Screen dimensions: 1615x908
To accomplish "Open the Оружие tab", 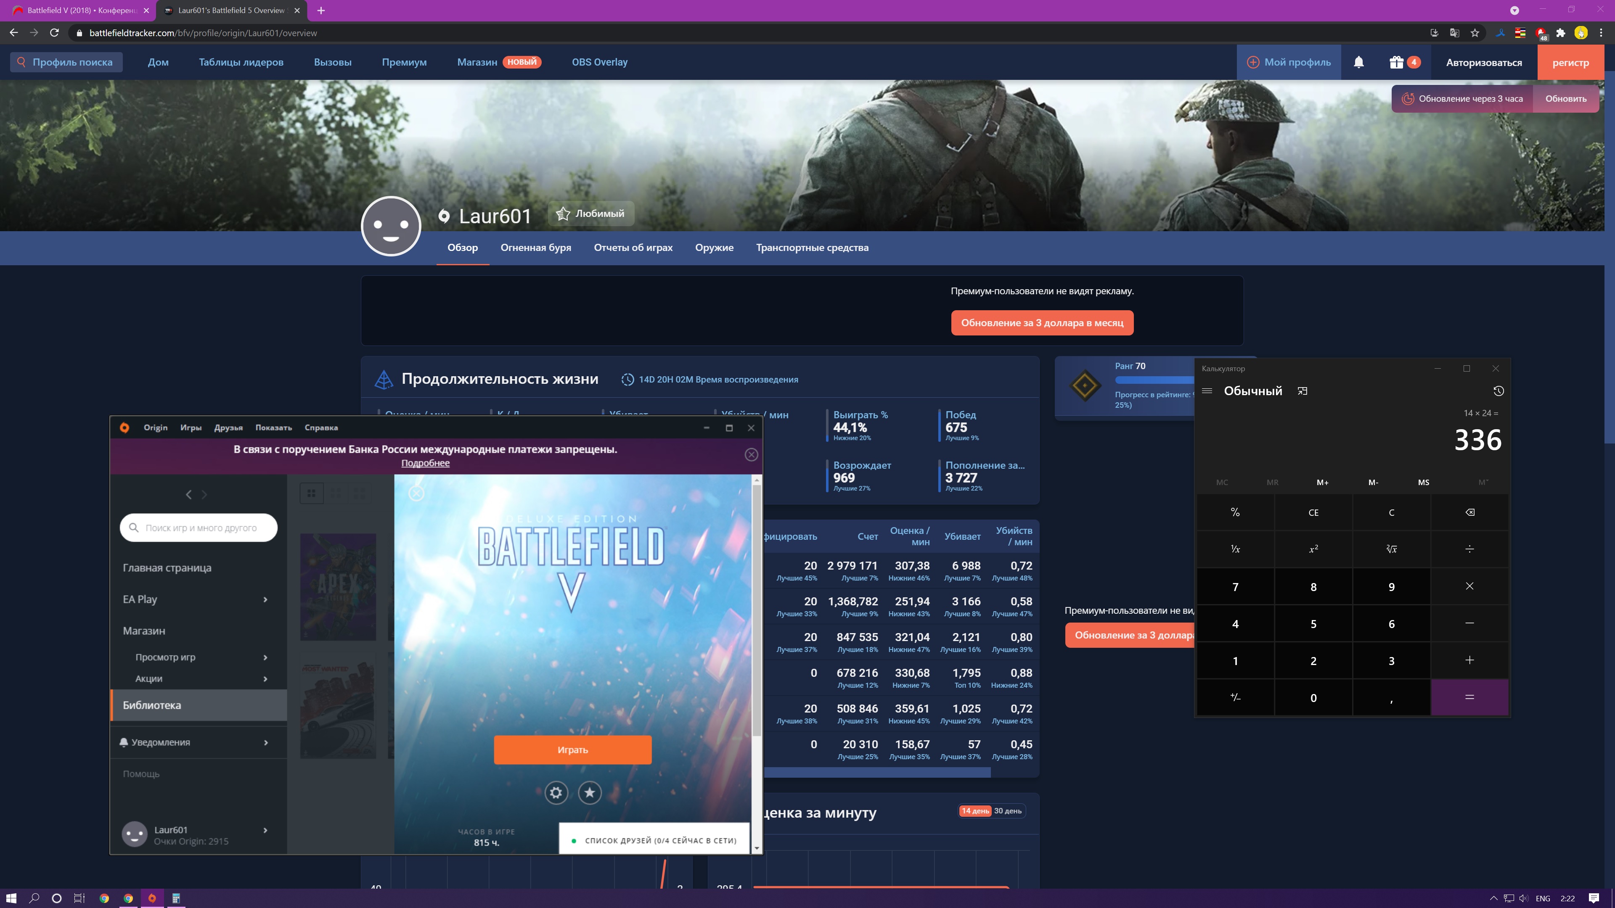I will pyautogui.click(x=714, y=248).
